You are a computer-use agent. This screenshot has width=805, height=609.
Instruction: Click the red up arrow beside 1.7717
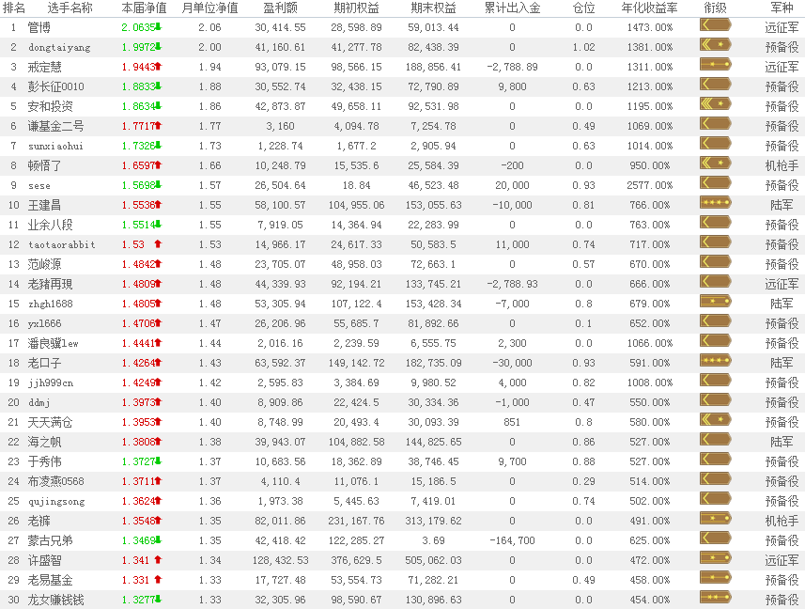pyautogui.click(x=158, y=126)
